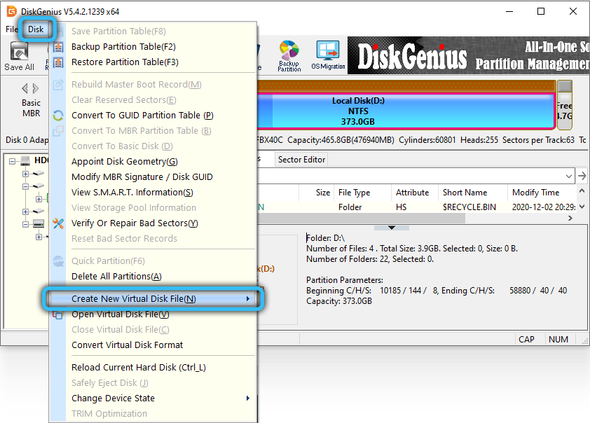
Task: Select View S.M.A.R.T. Information menu item
Action: 132,193
